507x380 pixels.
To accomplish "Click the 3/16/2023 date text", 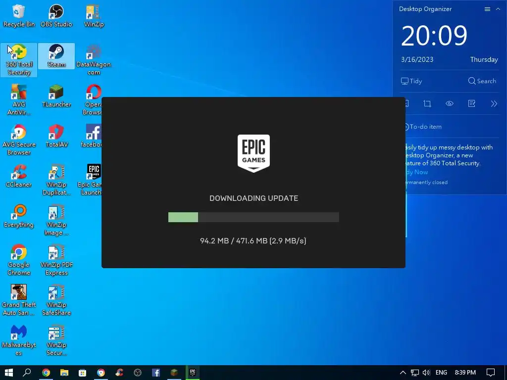I will pos(417,59).
